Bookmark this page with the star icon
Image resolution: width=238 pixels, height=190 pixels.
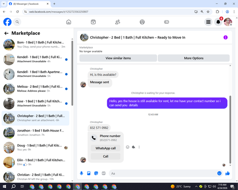pos(208,12)
